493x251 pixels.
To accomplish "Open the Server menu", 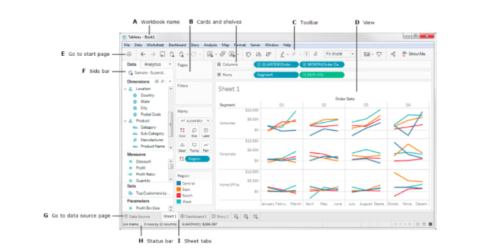I will tap(255, 45).
